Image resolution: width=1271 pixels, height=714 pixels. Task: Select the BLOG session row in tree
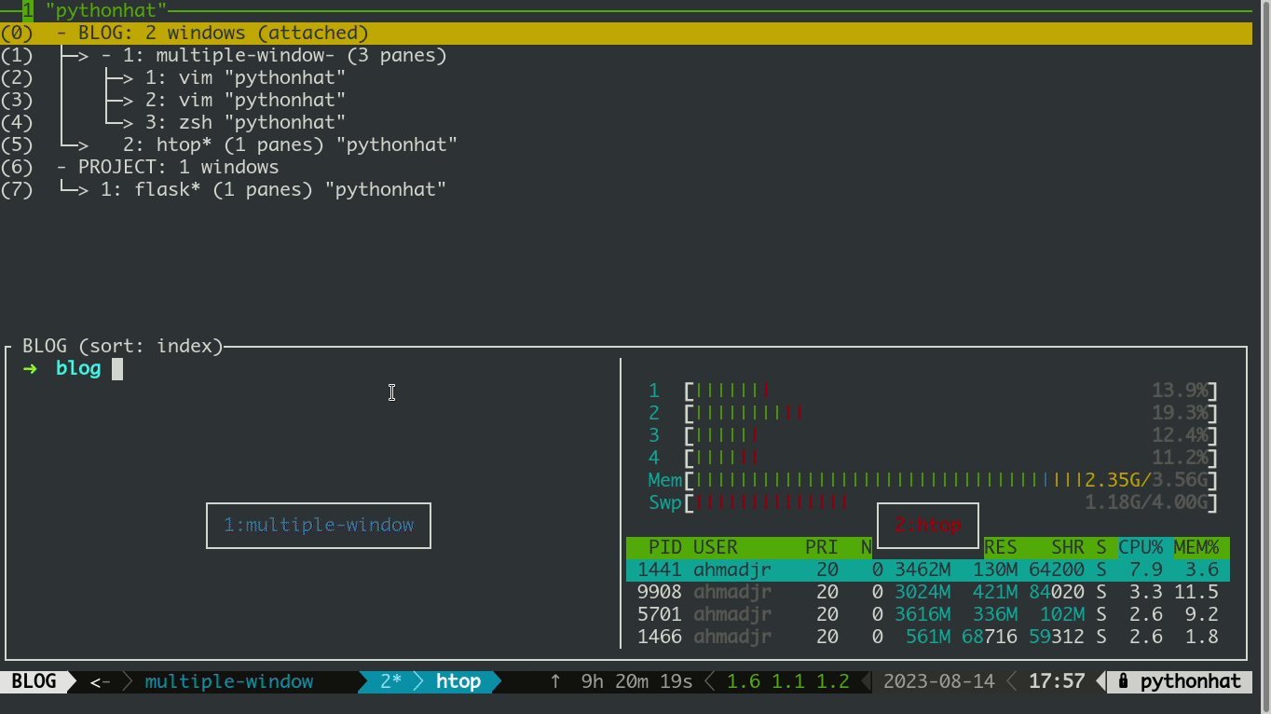tap(212, 34)
